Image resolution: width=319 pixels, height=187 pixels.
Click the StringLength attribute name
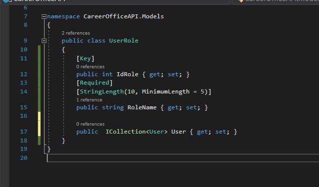(102, 92)
